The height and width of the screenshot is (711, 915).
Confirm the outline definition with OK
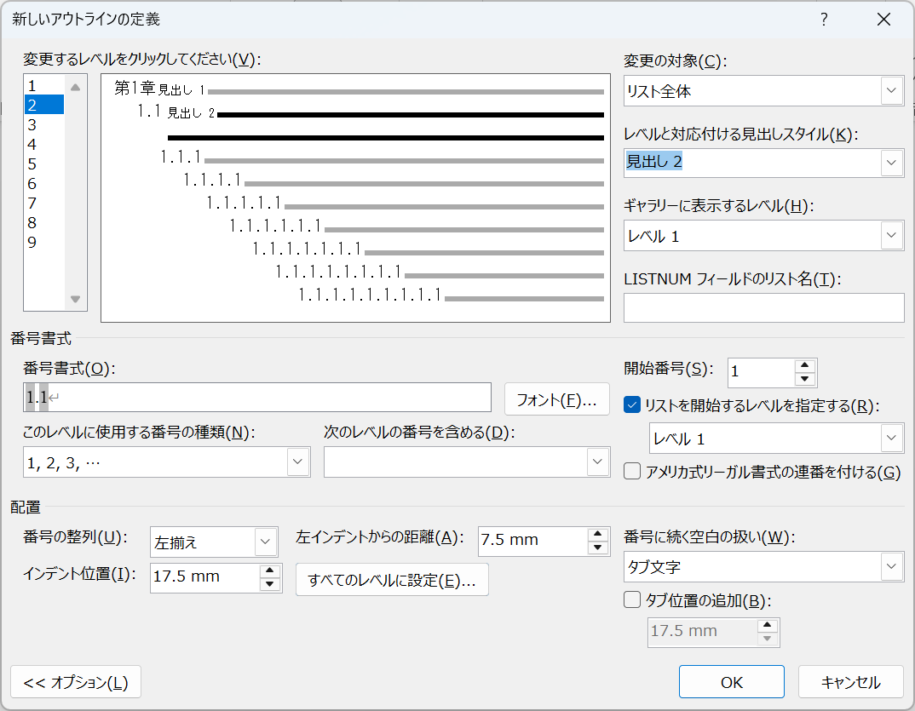point(731,681)
